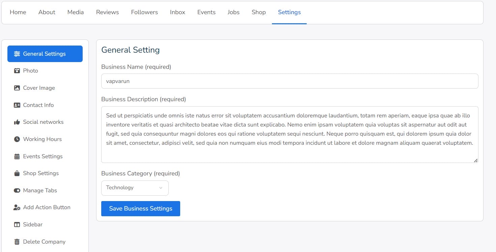Click the shopping bag Shop Settings icon

point(17,173)
